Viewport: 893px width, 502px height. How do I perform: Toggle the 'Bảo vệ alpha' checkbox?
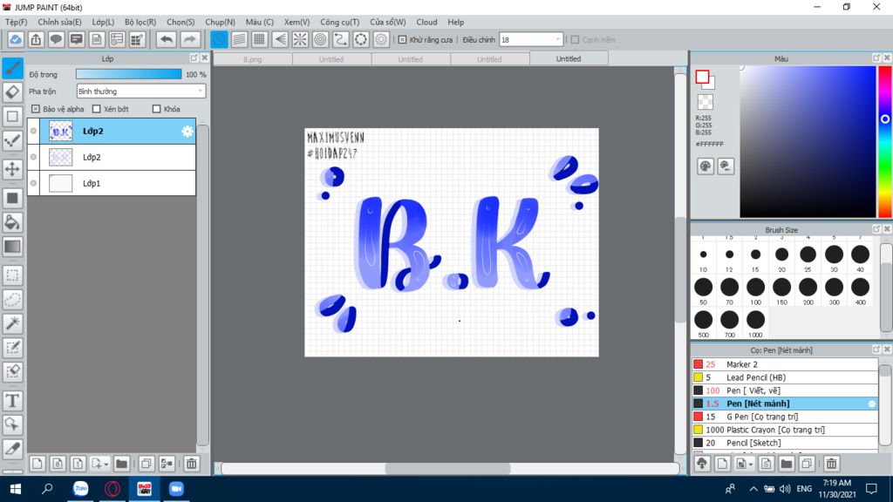point(35,109)
